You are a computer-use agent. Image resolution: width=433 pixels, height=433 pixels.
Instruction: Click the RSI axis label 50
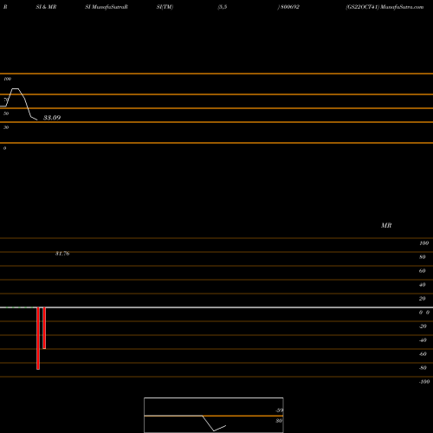click(x=6, y=113)
